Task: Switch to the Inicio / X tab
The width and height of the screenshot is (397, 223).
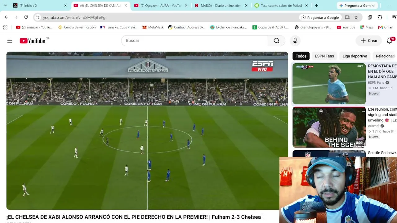Action: [37, 6]
